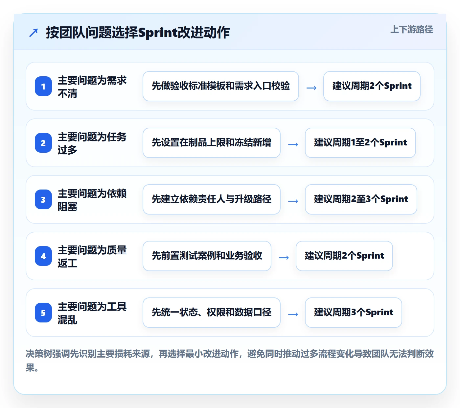Screen dimensions: 460x408
Task: Click the number 2 badge
Action: coord(43,143)
